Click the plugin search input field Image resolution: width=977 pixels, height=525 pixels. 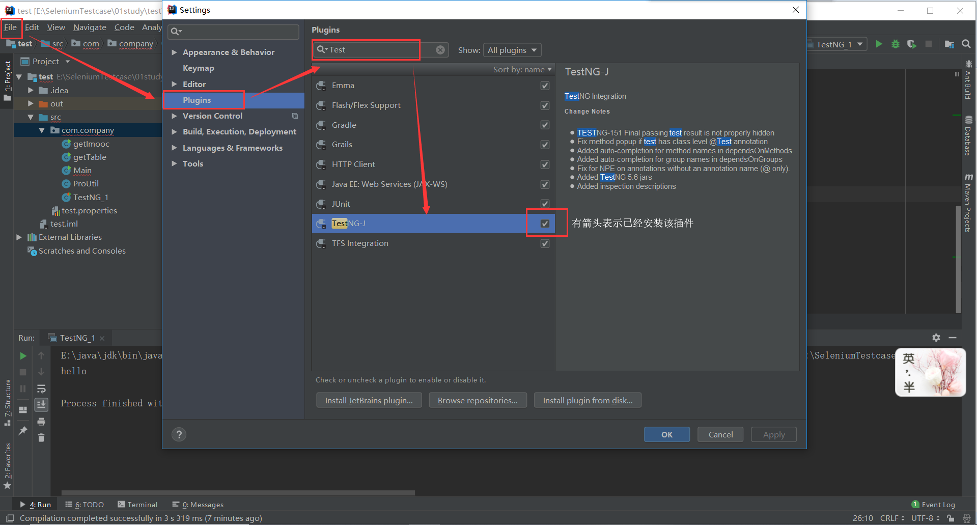click(381, 49)
